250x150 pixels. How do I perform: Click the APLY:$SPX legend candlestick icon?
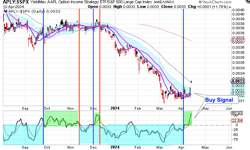[x=5, y=12]
